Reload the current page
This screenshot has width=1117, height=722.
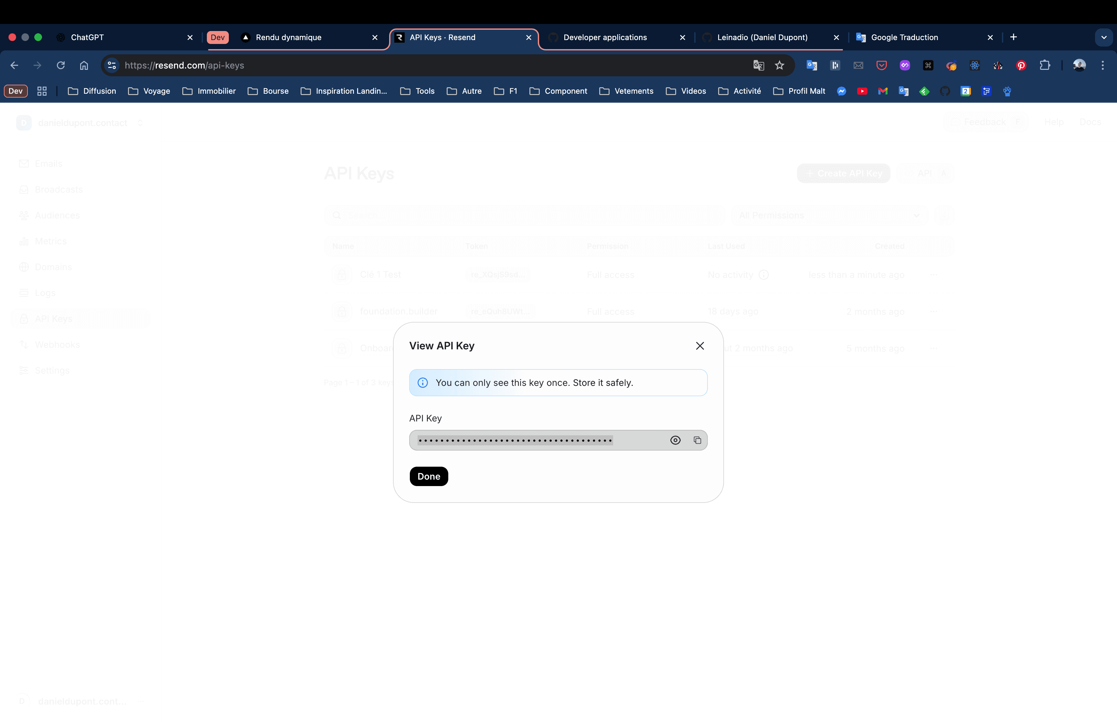[60, 66]
